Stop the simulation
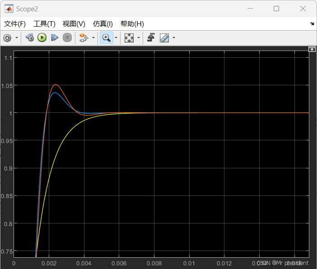 [x=67, y=37]
